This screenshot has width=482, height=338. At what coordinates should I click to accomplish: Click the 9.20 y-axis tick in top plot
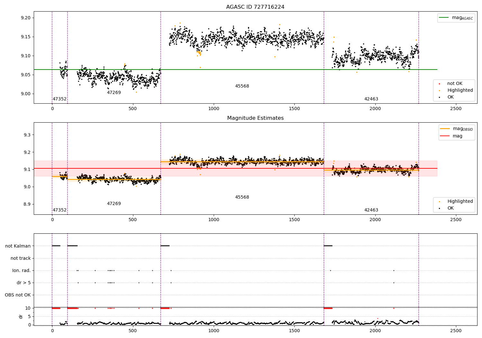point(25,18)
